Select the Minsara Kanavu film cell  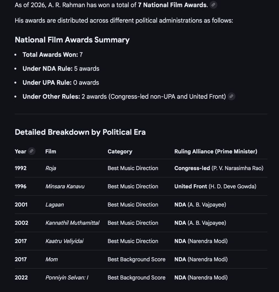click(x=65, y=187)
